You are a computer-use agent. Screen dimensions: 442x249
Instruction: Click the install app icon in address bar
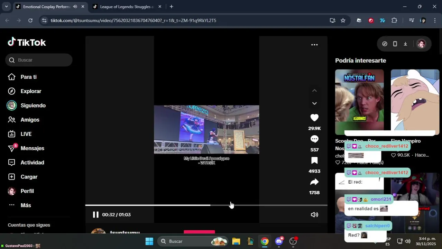pyautogui.click(x=333, y=20)
